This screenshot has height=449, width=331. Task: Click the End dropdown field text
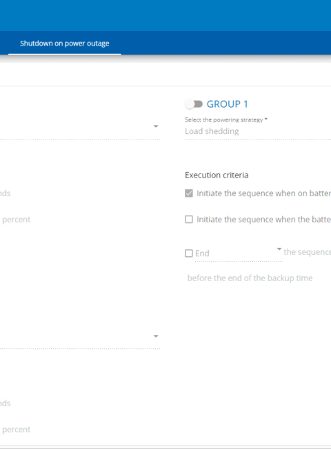tap(202, 254)
